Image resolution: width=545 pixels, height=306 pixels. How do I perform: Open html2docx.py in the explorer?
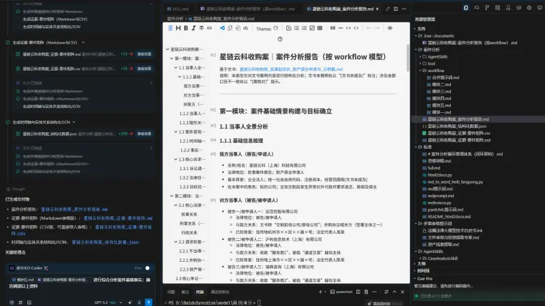click(439, 175)
